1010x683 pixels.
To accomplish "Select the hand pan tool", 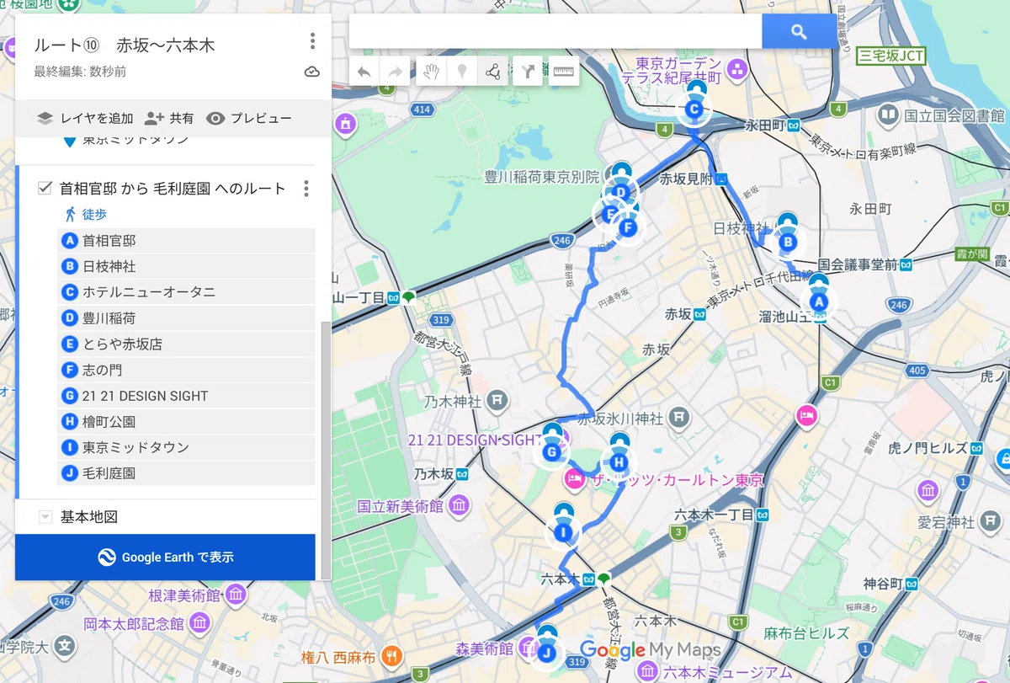I will (x=431, y=72).
